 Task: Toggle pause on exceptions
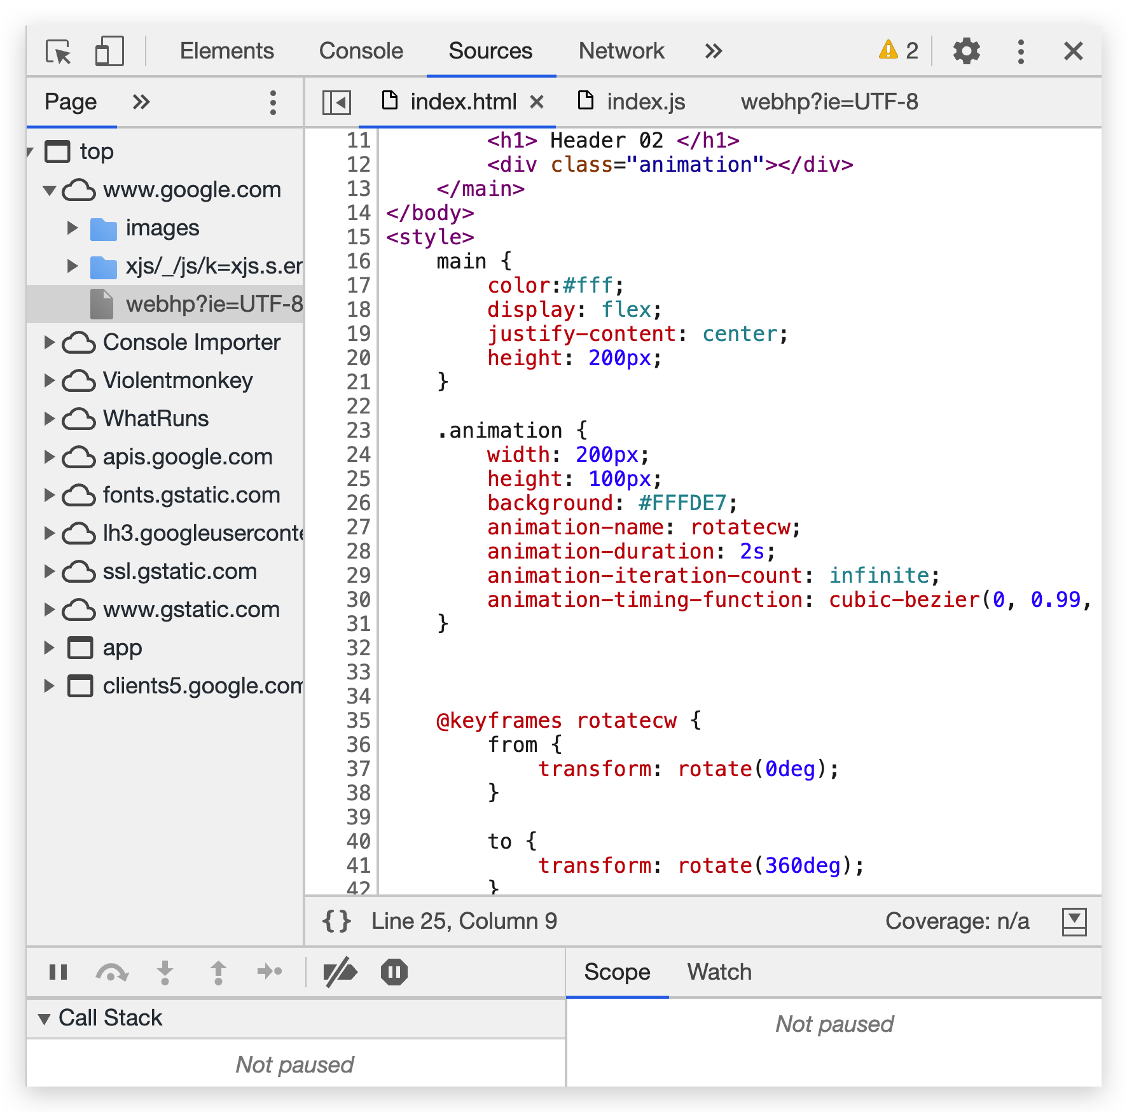click(394, 972)
